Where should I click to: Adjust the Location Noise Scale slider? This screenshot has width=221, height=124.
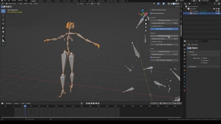[164, 23]
